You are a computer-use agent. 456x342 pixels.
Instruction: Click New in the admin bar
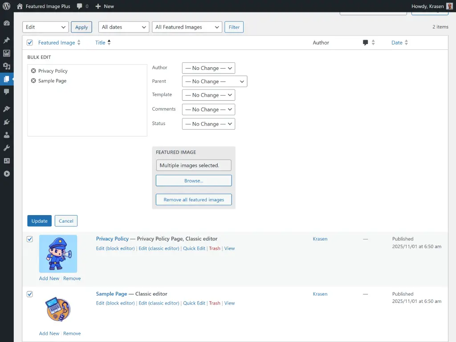(105, 6)
